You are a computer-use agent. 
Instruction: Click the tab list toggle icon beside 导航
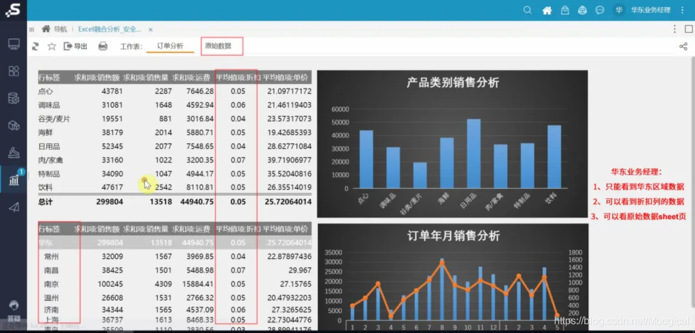(x=32, y=30)
